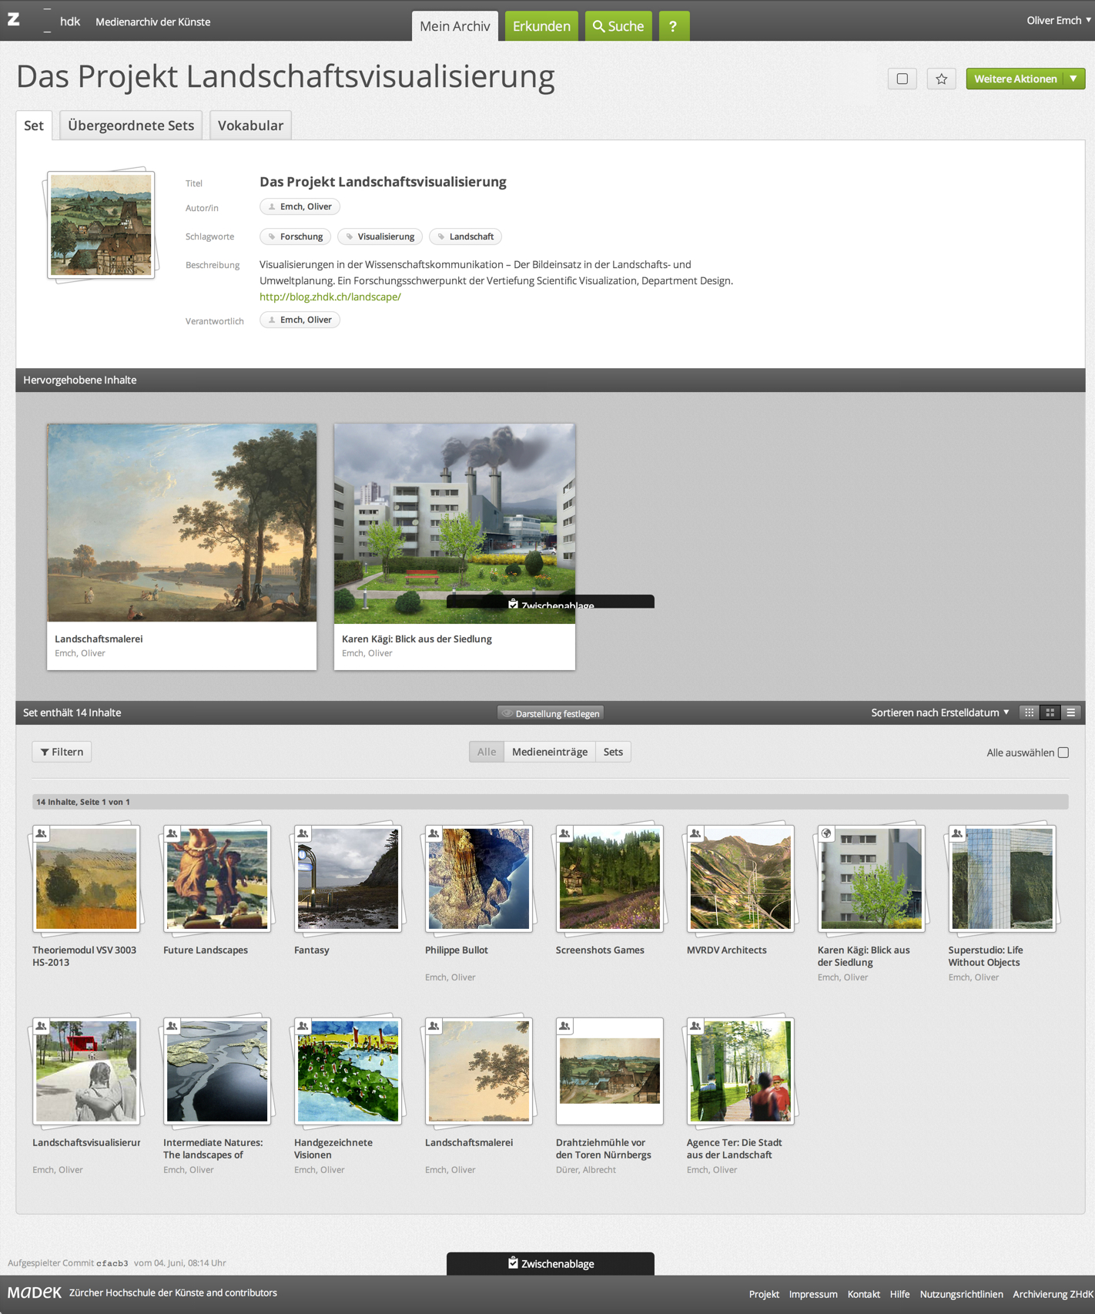Click the star favorite icon
The height and width of the screenshot is (1314, 1095).
click(x=941, y=79)
